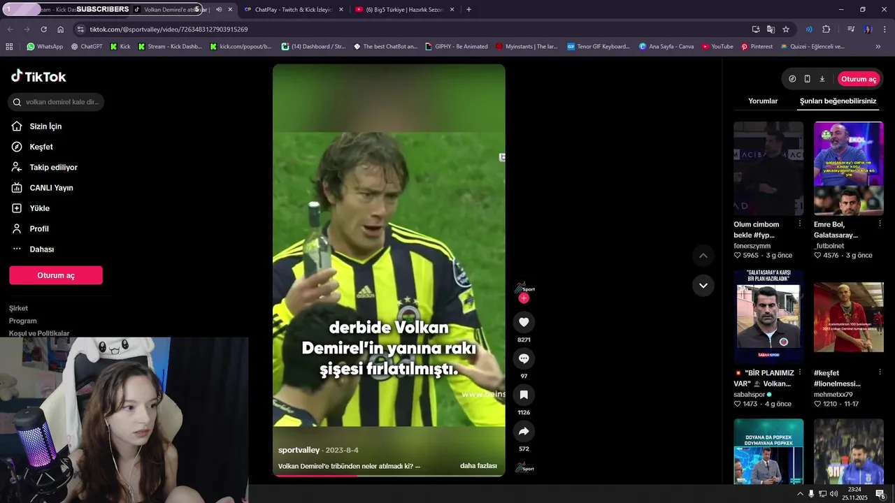This screenshot has width=895, height=503.
Task: Click the taskbar microphone icon
Action: pyautogui.click(x=811, y=494)
